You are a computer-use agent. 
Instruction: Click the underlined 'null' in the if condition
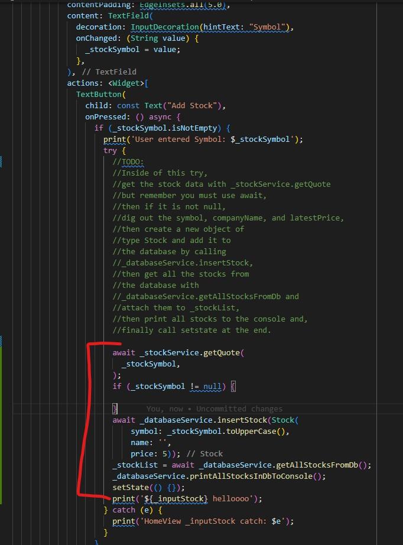[212, 387]
